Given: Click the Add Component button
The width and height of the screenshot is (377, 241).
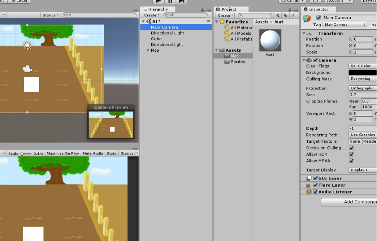Looking at the screenshot, I should pos(349,202).
